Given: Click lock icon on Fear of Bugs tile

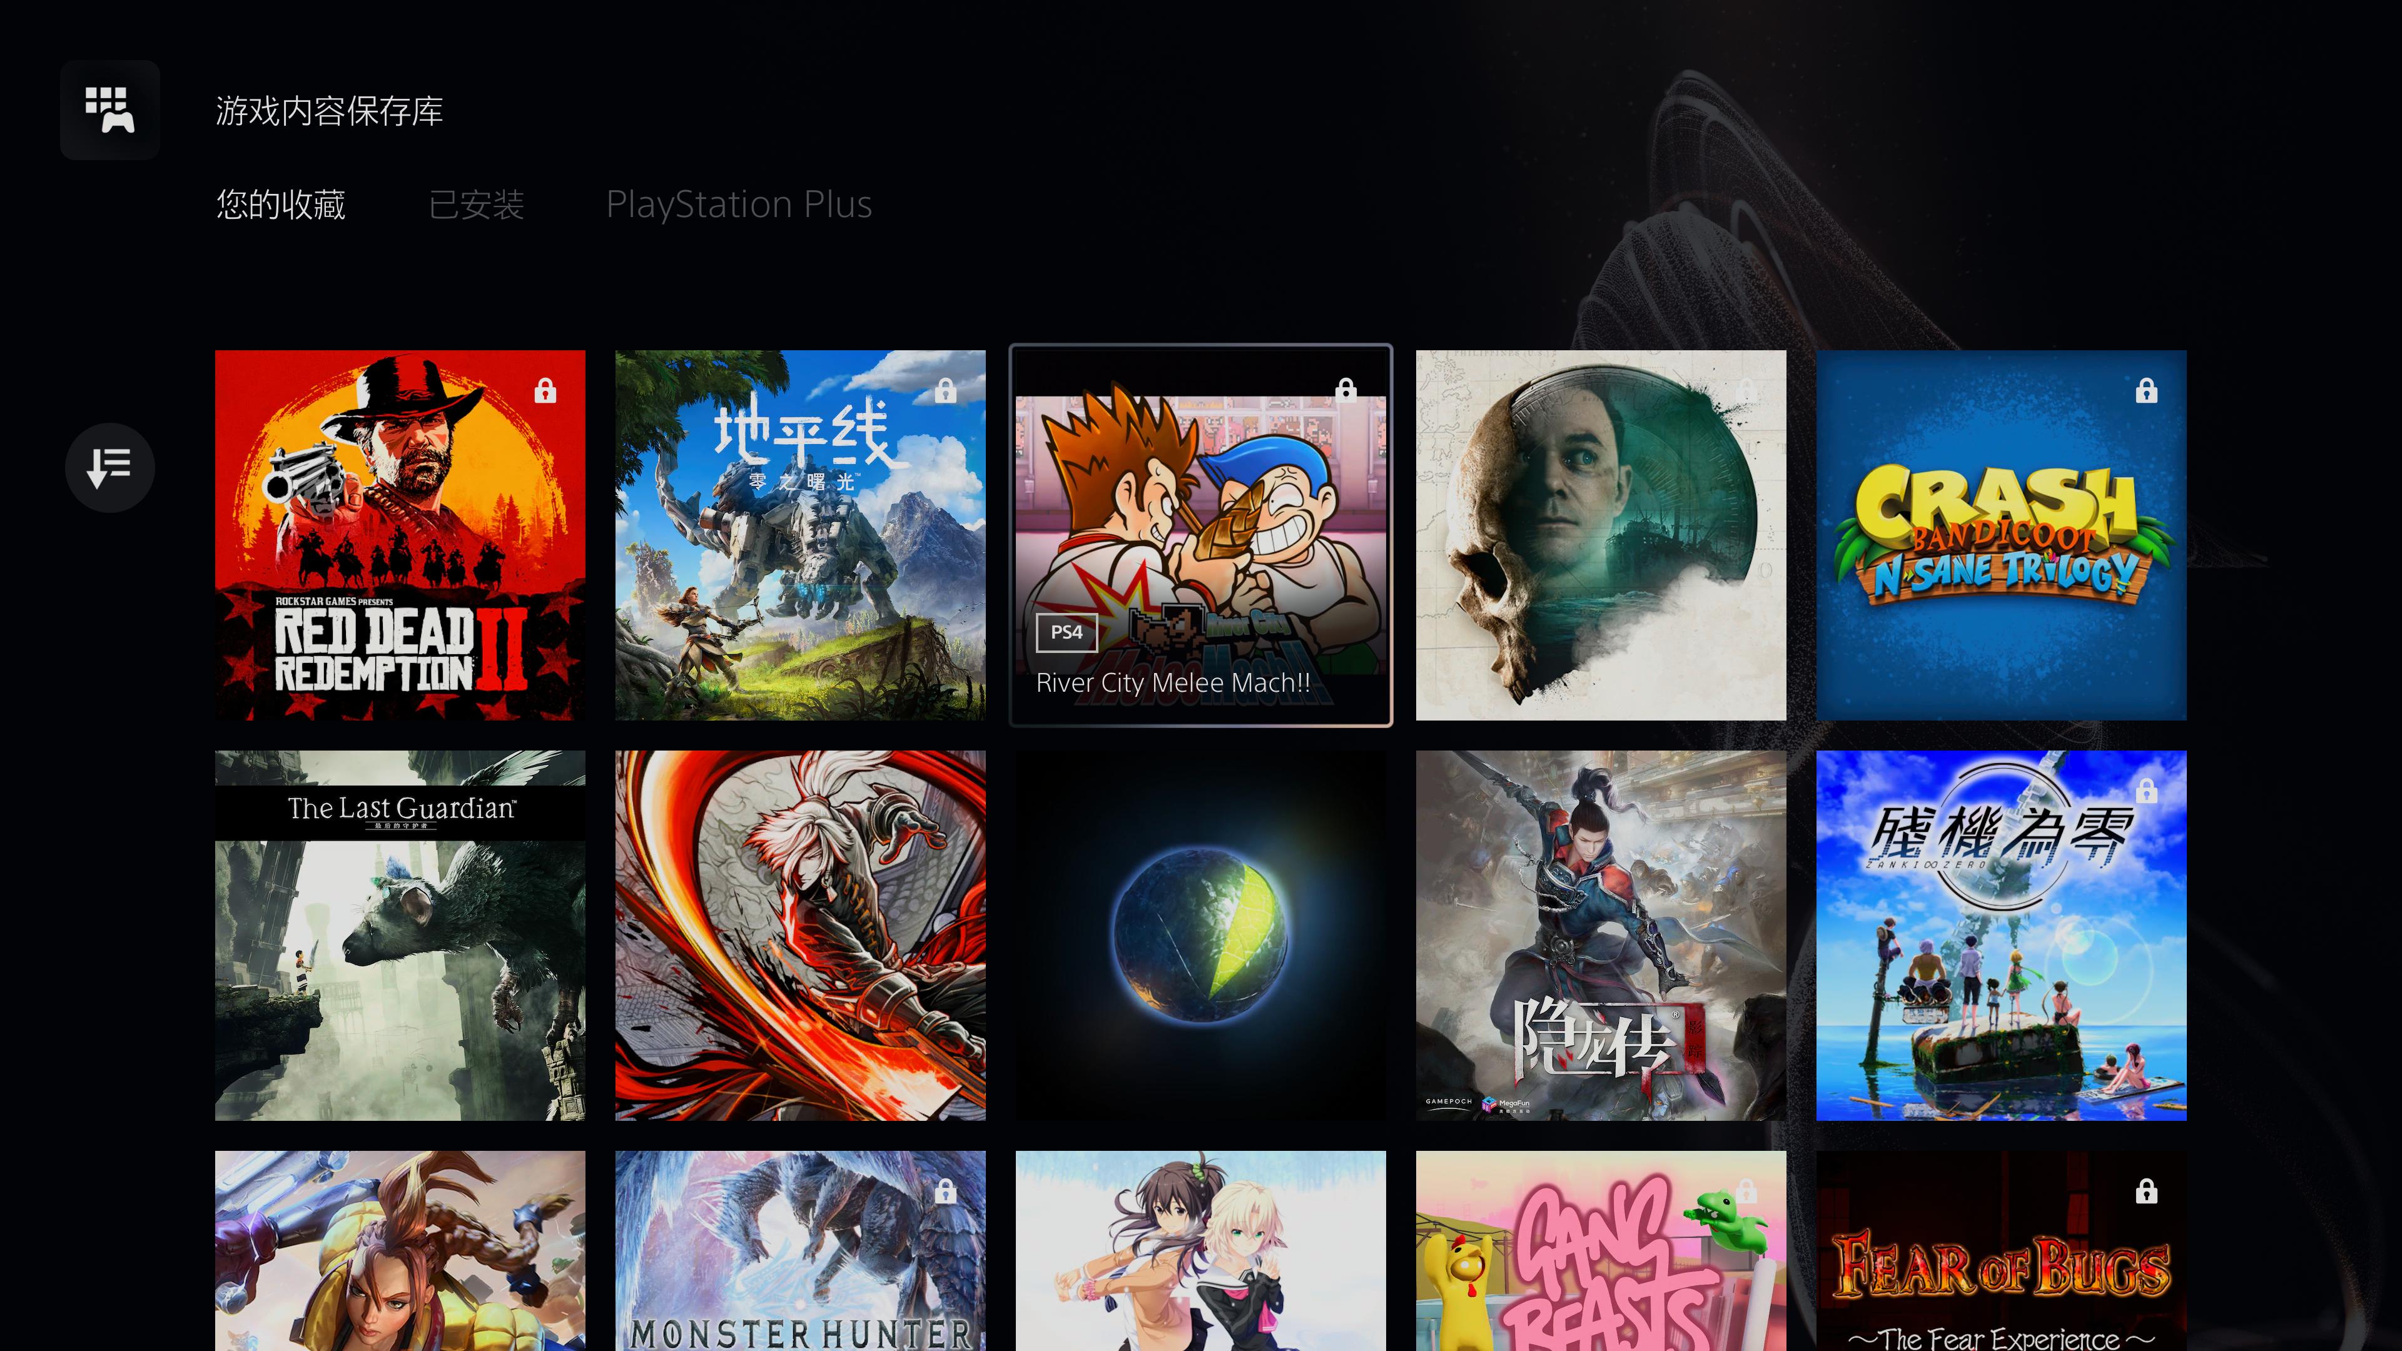Looking at the screenshot, I should coord(2147,1191).
